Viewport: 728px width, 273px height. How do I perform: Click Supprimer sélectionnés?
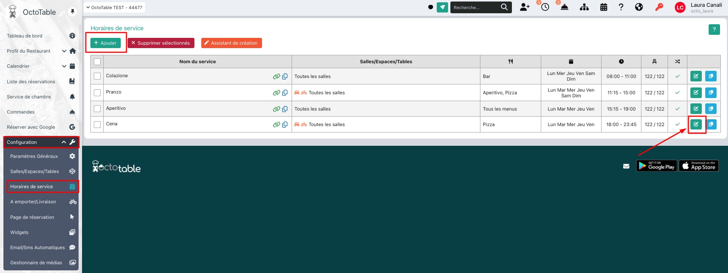[161, 43]
